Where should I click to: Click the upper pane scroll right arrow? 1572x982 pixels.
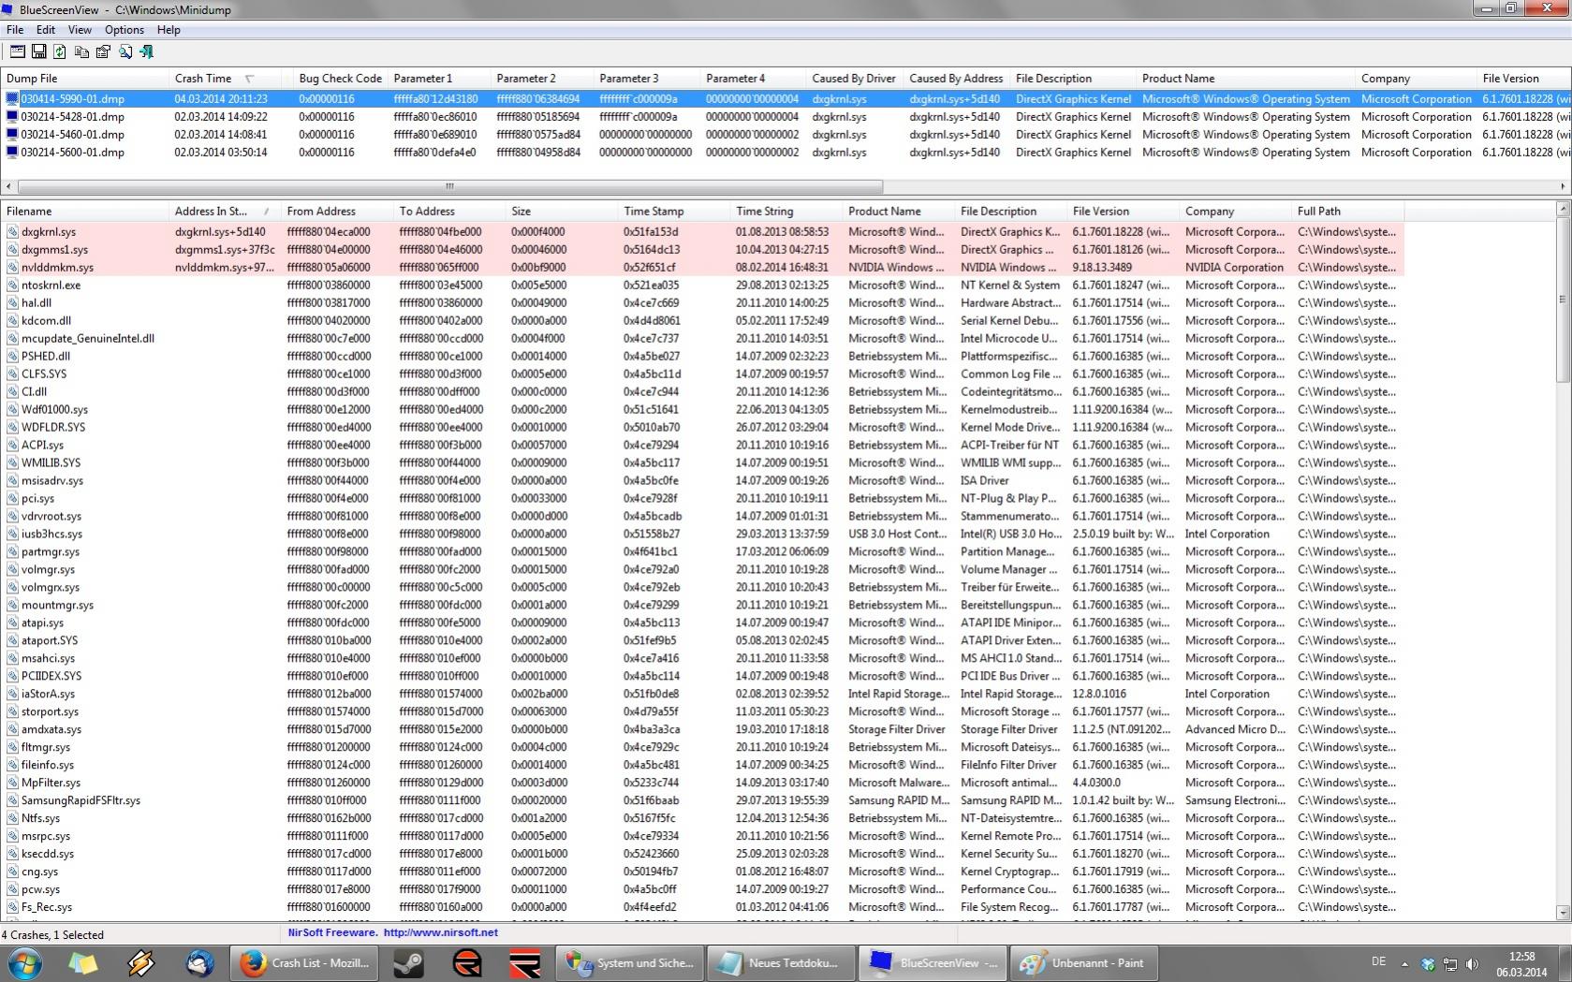pyautogui.click(x=1563, y=186)
